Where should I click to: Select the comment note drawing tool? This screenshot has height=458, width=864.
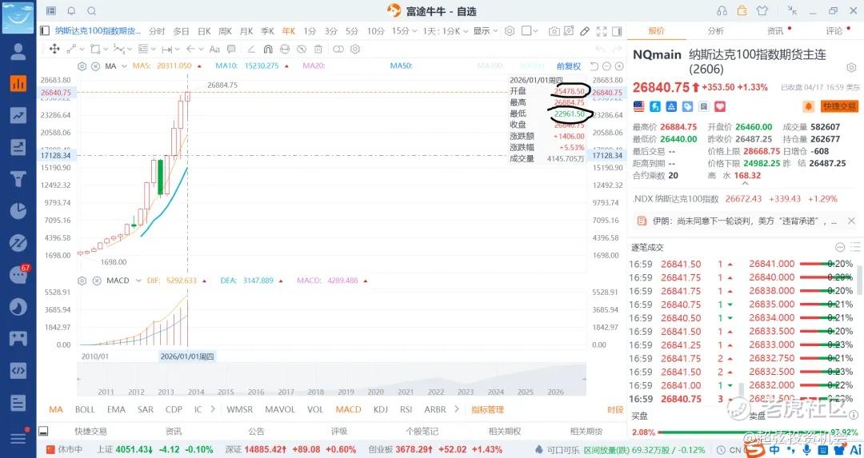pos(231,49)
